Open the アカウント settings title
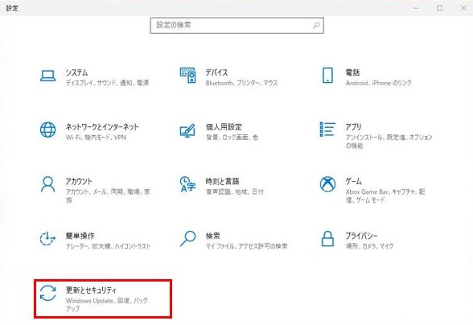This screenshot has width=473, height=325. point(79,181)
